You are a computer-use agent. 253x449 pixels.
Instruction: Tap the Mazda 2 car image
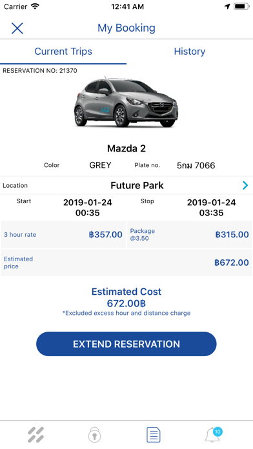coord(126,102)
